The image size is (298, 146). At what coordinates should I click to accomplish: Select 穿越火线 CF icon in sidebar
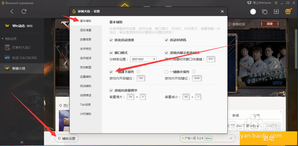pos(7,68)
